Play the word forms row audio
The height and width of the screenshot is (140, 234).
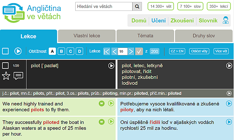(x=229, y=93)
